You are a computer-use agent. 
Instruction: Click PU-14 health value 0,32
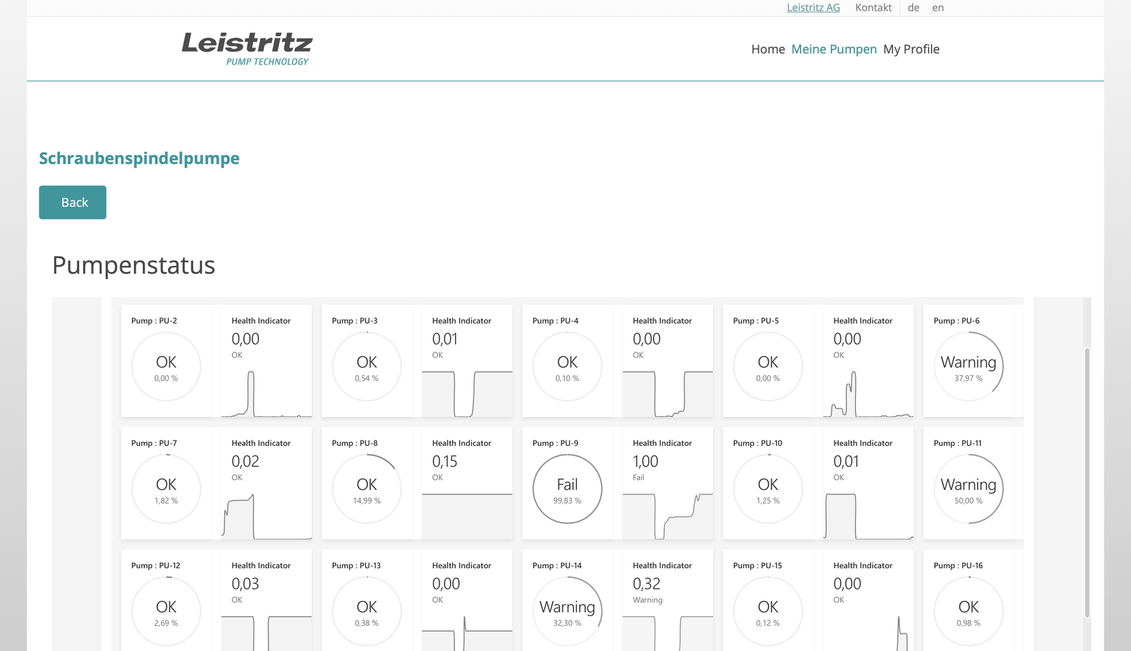tap(646, 583)
